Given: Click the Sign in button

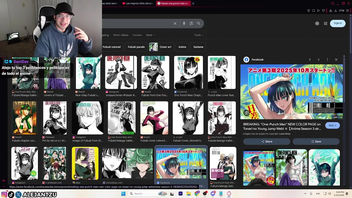Looking at the screenshot, I should point(338,23).
